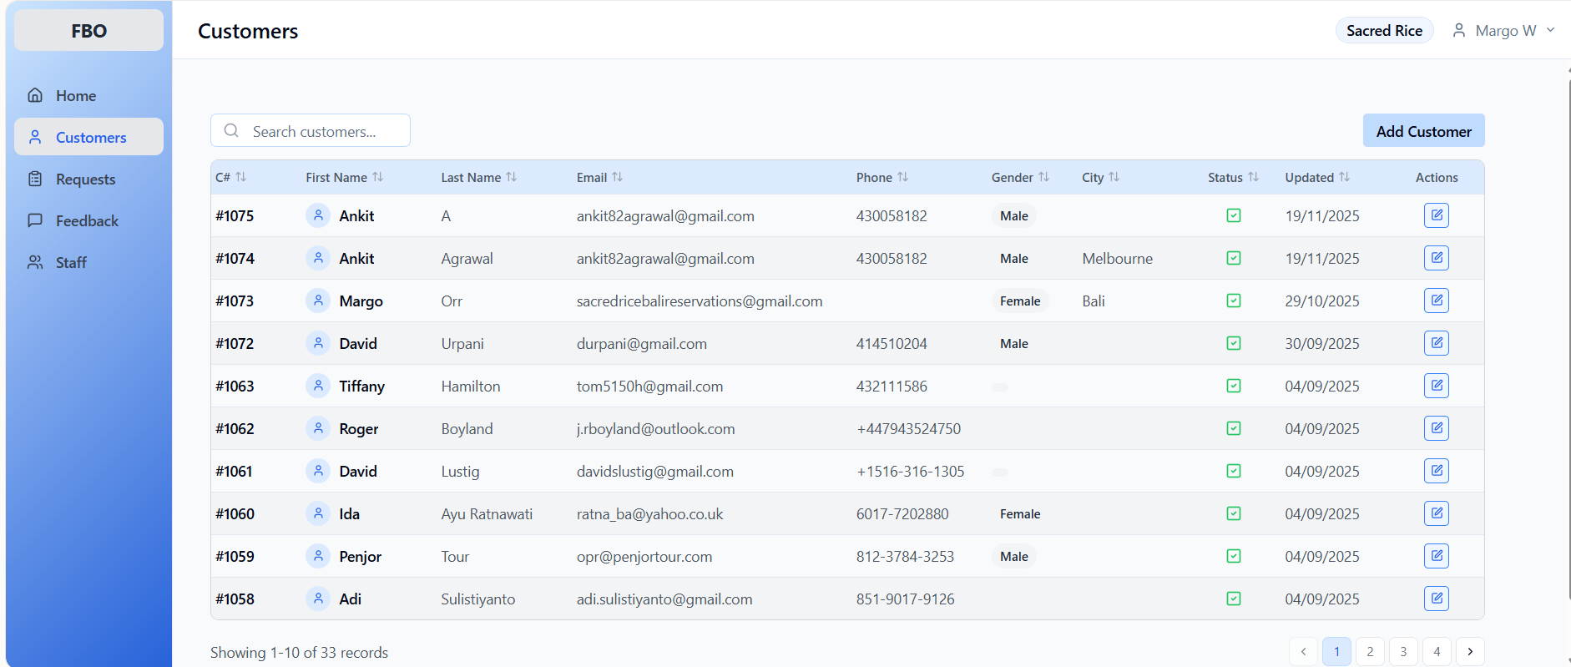Click the email sacredricebalireservations@gmail.com

(700, 301)
